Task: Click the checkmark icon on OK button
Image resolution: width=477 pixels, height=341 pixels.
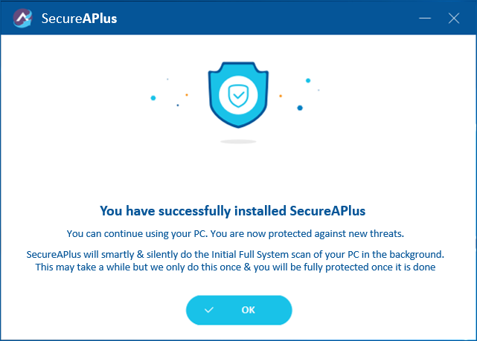Action: (209, 310)
